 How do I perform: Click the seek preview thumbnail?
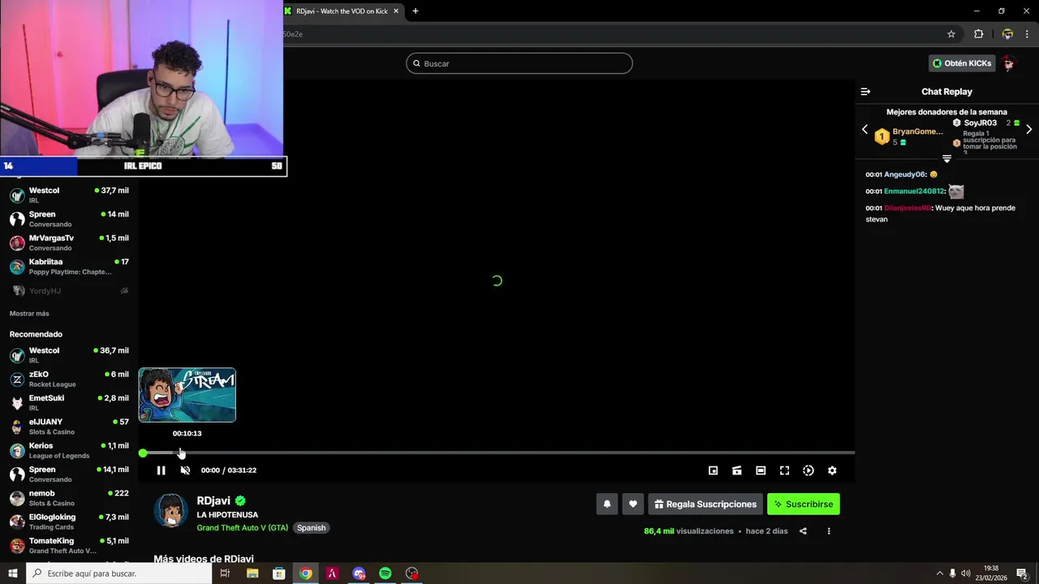[188, 395]
